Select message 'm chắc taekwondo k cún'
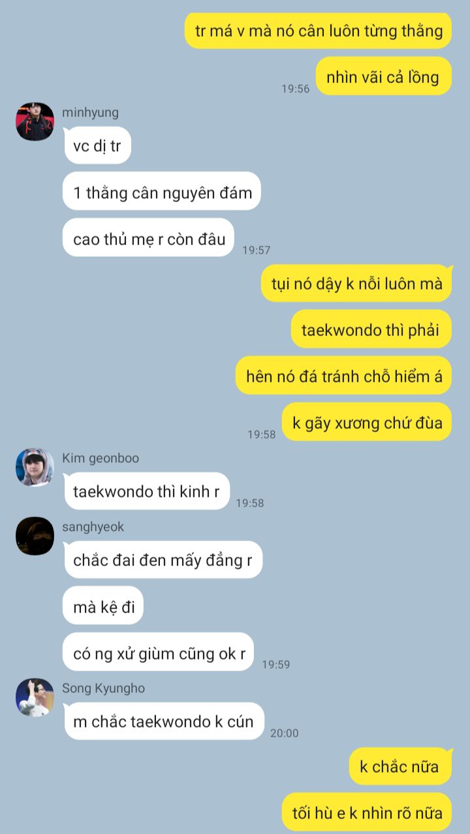This screenshot has height=834, width=470. click(x=164, y=722)
